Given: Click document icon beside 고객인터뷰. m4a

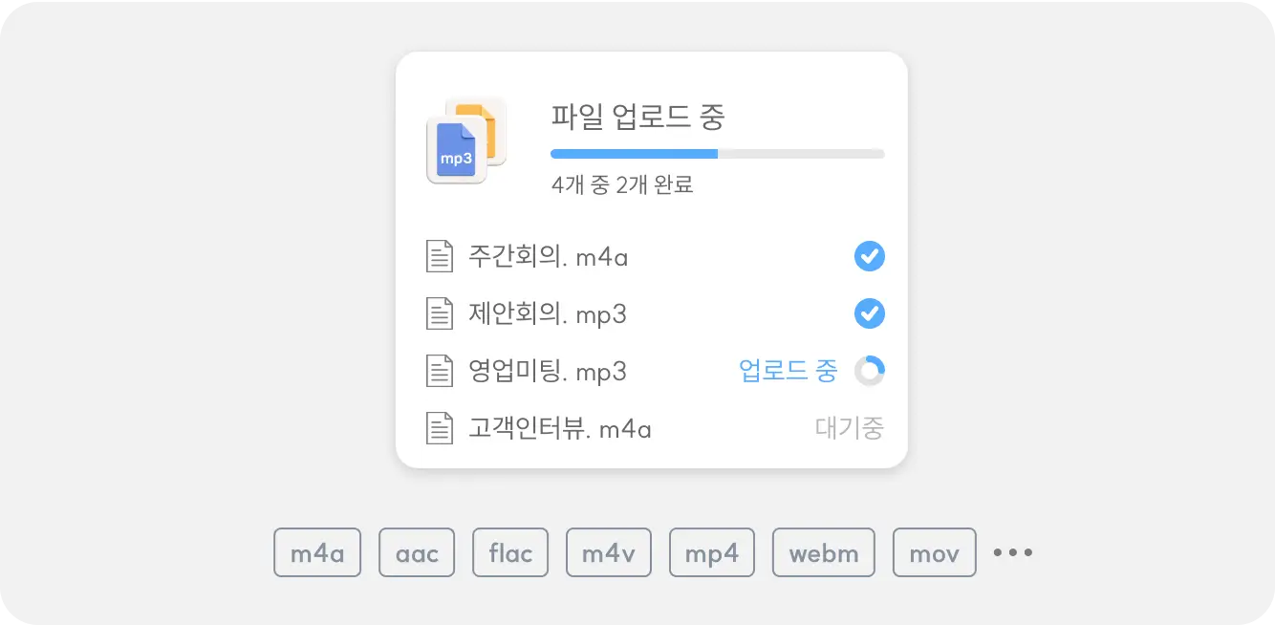Looking at the screenshot, I should 439,428.
